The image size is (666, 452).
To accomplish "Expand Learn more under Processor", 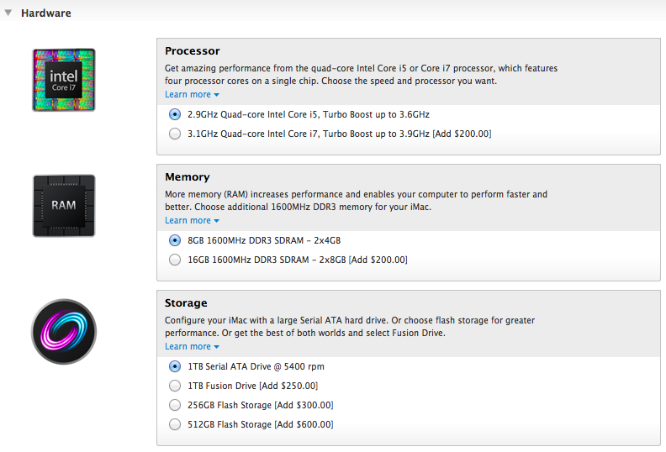I will tap(192, 95).
